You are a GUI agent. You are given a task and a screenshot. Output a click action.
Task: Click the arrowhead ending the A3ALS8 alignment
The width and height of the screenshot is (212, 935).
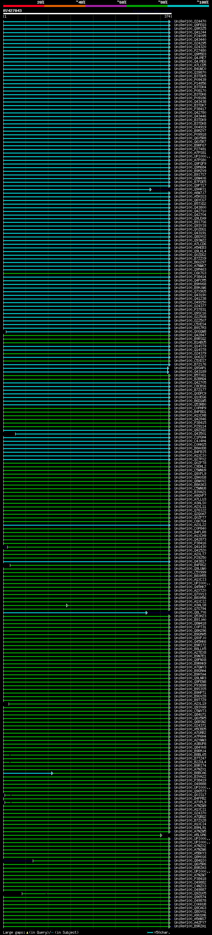[67, 605]
